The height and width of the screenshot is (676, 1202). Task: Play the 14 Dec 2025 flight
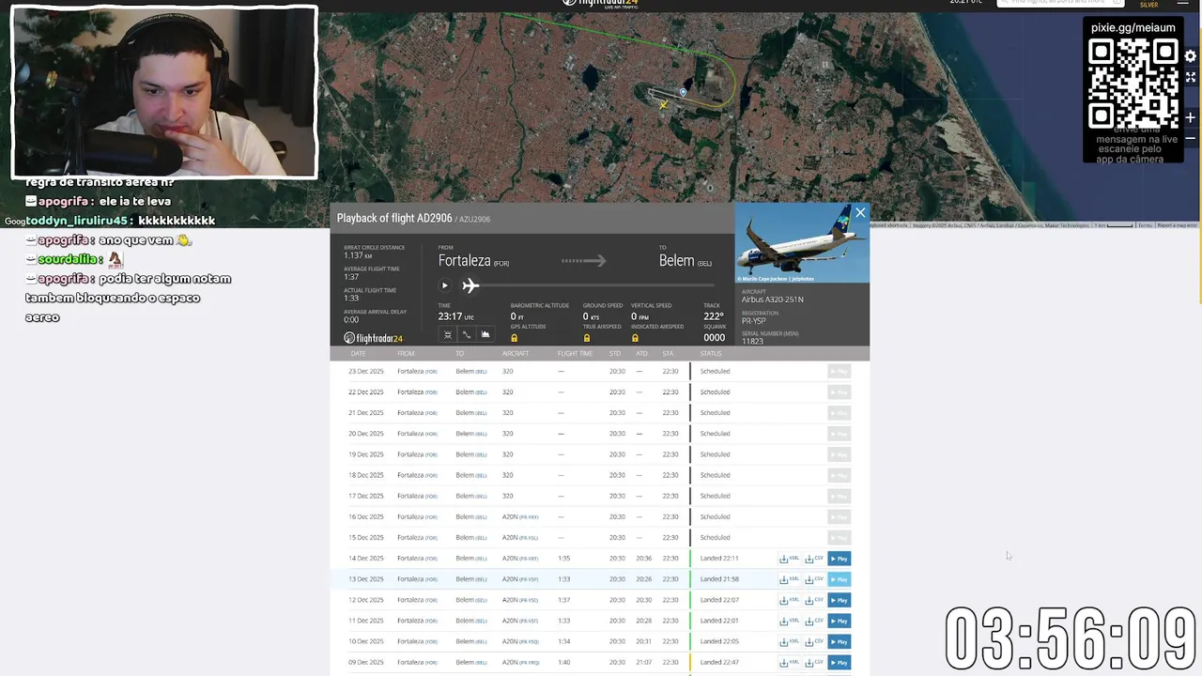(x=840, y=559)
